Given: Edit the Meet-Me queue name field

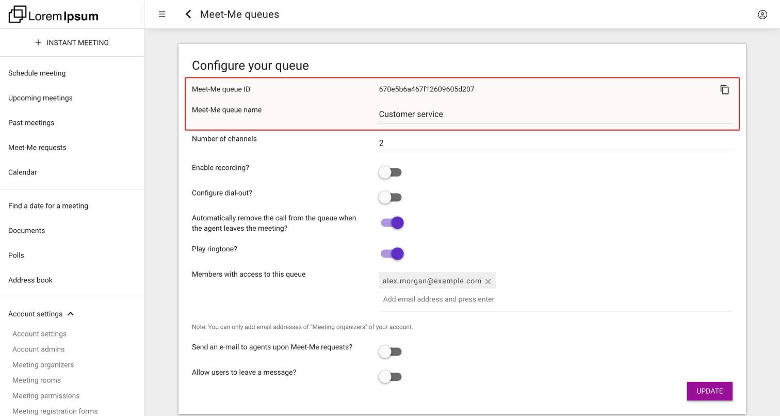Looking at the screenshot, I should click(x=556, y=115).
